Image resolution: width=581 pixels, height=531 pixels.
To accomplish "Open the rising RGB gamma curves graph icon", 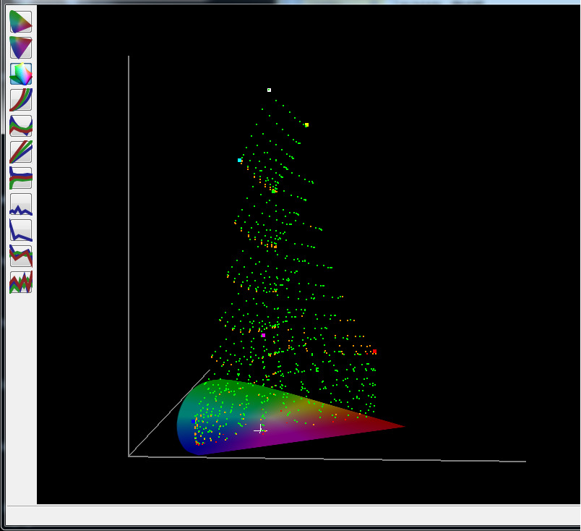I will coord(21,100).
